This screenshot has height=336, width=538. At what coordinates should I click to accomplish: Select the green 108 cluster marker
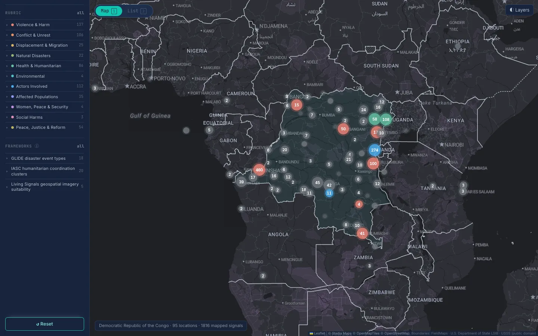386,119
